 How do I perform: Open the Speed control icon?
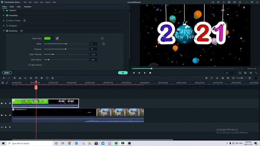click(31, 78)
